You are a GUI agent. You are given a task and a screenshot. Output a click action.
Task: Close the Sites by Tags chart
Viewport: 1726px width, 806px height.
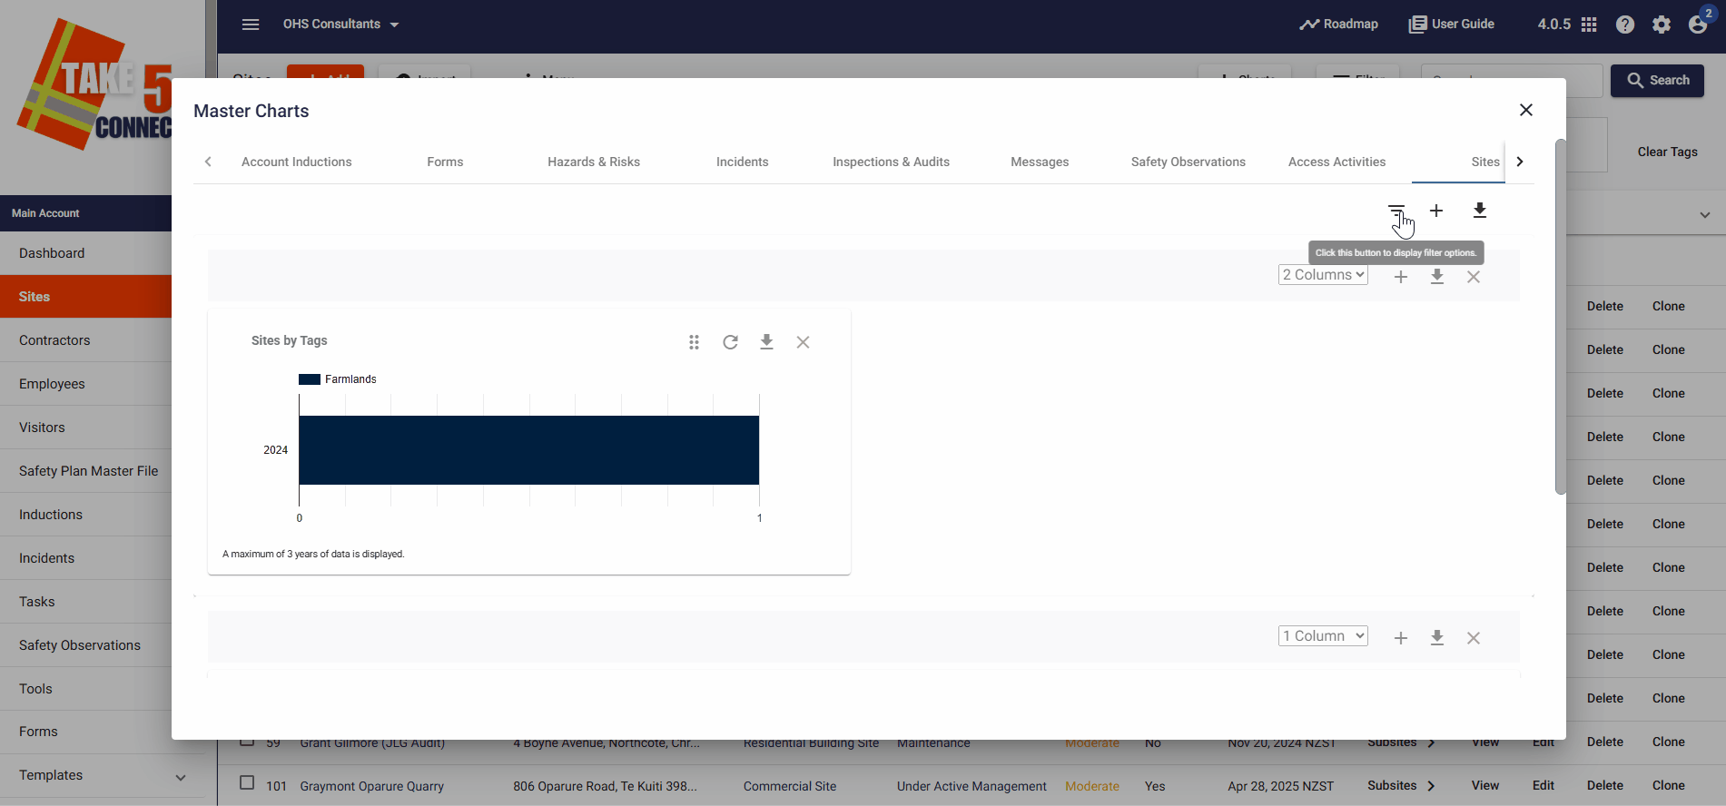click(803, 342)
